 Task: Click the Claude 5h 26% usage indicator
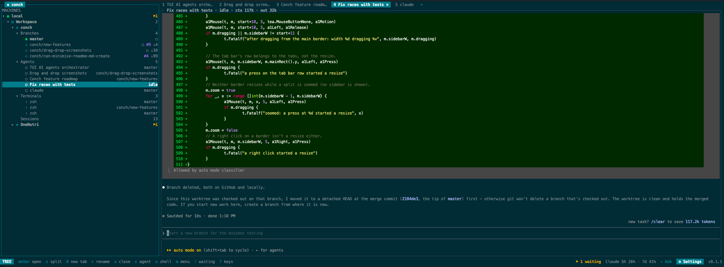pyautogui.click(x=620, y=262)
